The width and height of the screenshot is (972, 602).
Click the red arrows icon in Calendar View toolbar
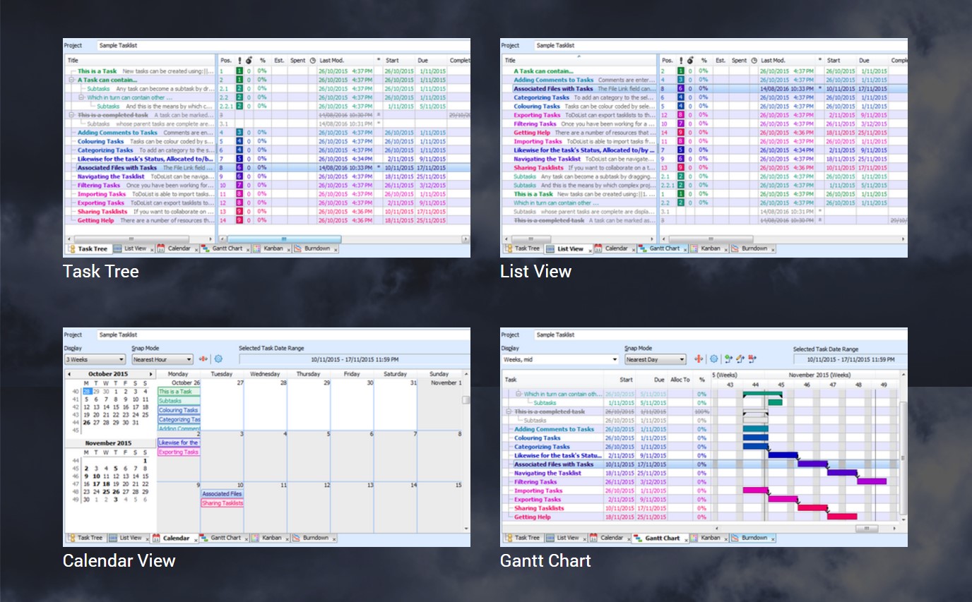point(204,359)
